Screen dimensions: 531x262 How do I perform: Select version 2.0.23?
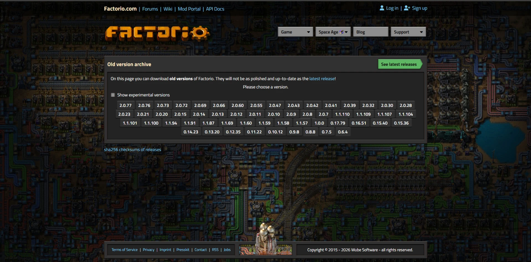pos(124,114)
